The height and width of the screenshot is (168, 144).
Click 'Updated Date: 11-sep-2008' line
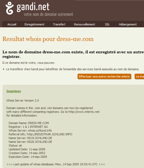click(x=27, y=149)
